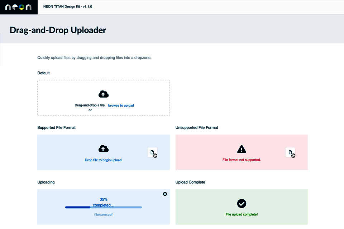This screenshot has width=344, height=229.
Task: Click the dragged file icon in red dropzone
Action: (290, 152)
